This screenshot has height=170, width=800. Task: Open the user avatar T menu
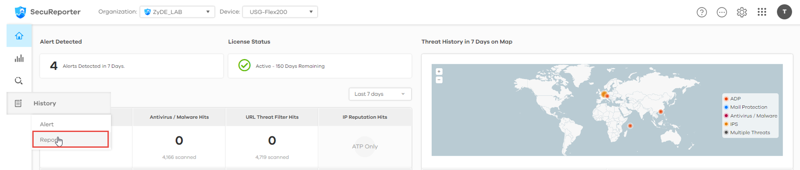pos(784,12)
